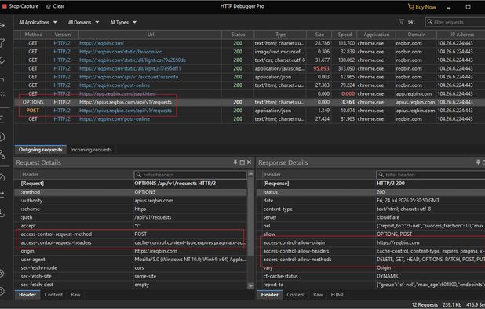Screen dimensions: 485x309
Task: Select the cf-cache-status response row
Action: 371,276
